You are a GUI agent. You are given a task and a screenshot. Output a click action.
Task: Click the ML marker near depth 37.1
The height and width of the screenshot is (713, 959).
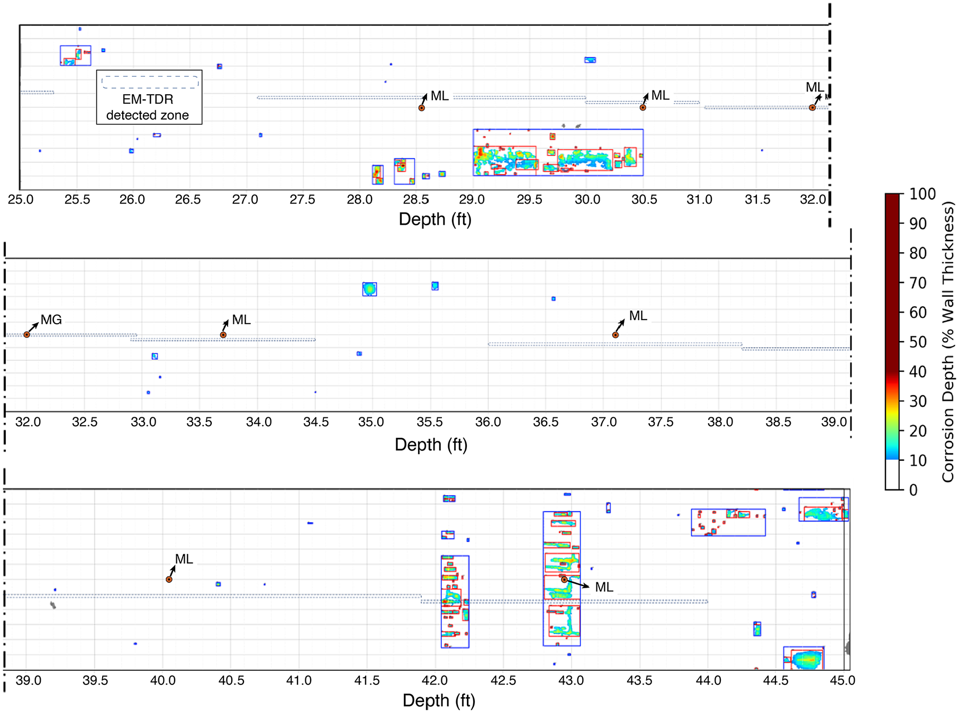[616, 335]
